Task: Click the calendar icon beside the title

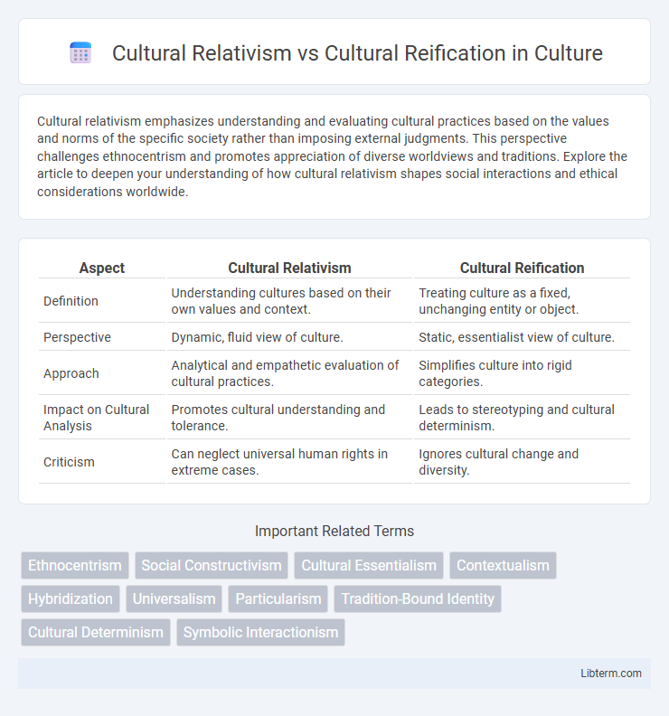Action: click(80, 52)
